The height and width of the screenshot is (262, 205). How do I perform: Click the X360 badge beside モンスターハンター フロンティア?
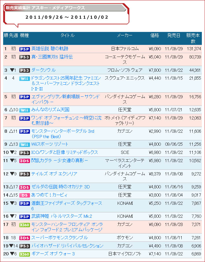[x=25, y=225]
